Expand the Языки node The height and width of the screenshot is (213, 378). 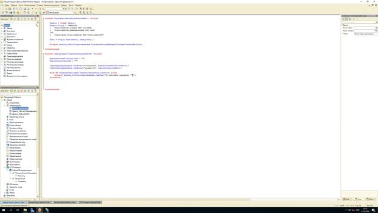pos(5,193)
